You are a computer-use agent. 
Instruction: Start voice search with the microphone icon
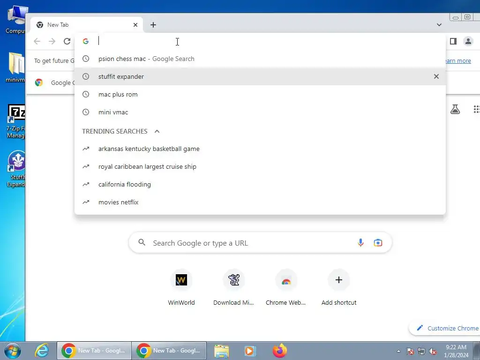(x=360, y=243)
